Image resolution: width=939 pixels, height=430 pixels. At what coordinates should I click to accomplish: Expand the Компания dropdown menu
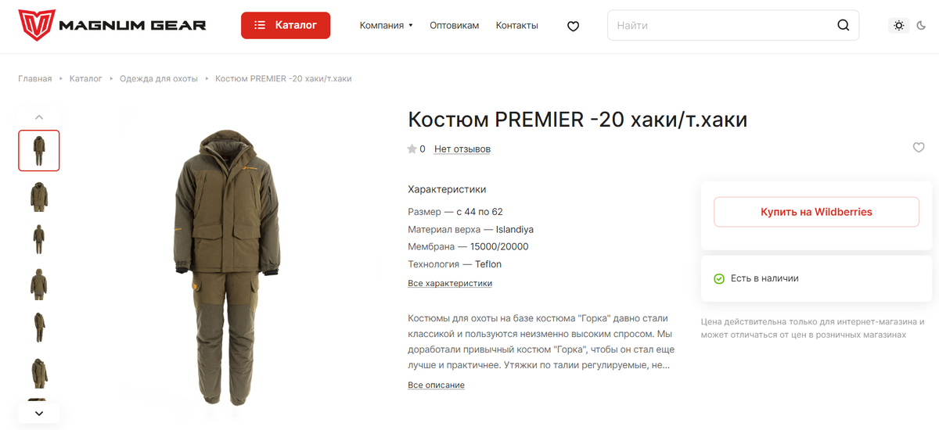[x=386, y=25]
